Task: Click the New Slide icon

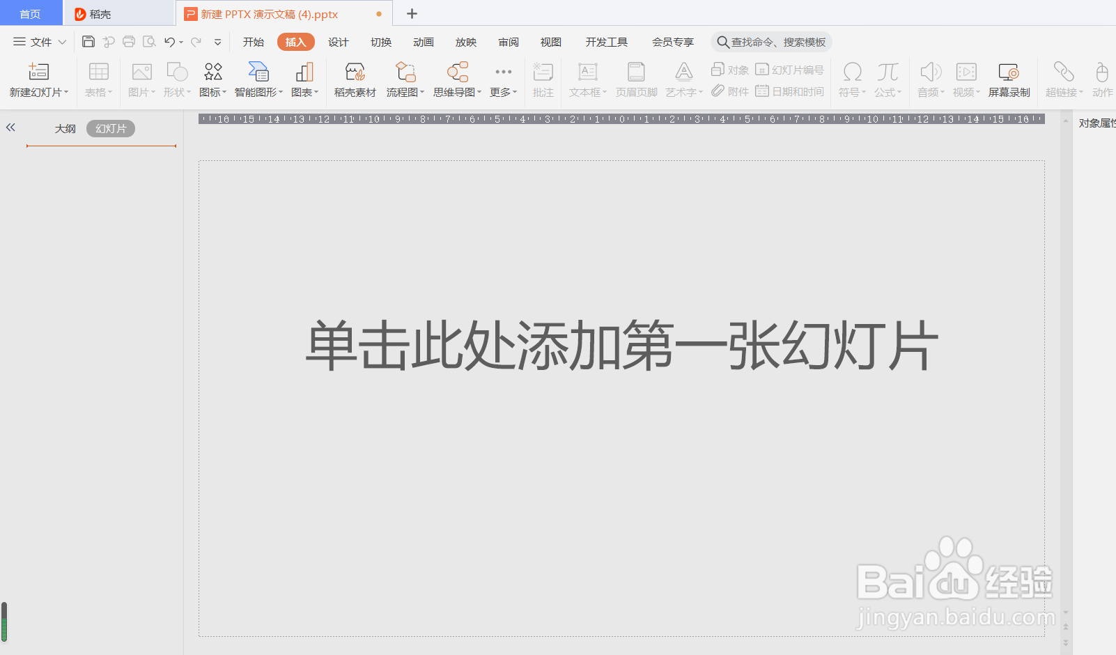Action: tap(38, 72)
